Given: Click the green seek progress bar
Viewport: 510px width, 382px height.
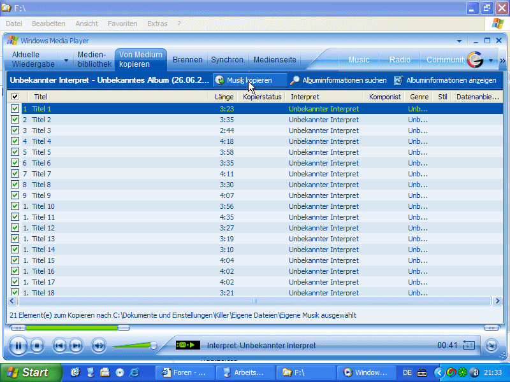Looking at the screenshot, I should pos(71,328).
